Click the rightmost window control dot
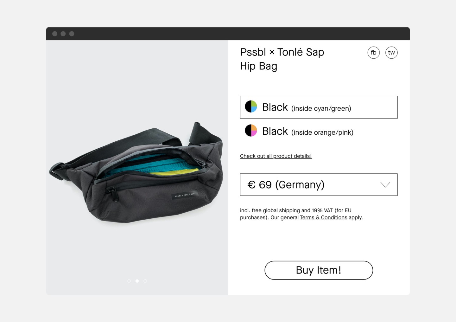 point(72,34)
